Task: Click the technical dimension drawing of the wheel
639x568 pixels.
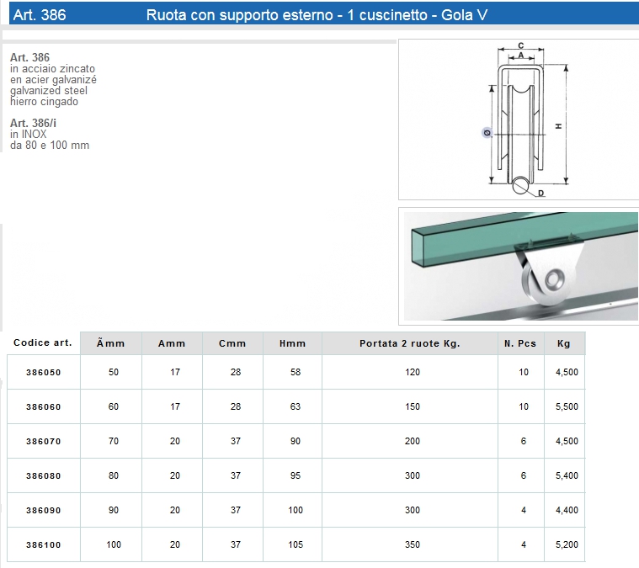Action: [x=519, y=119]
